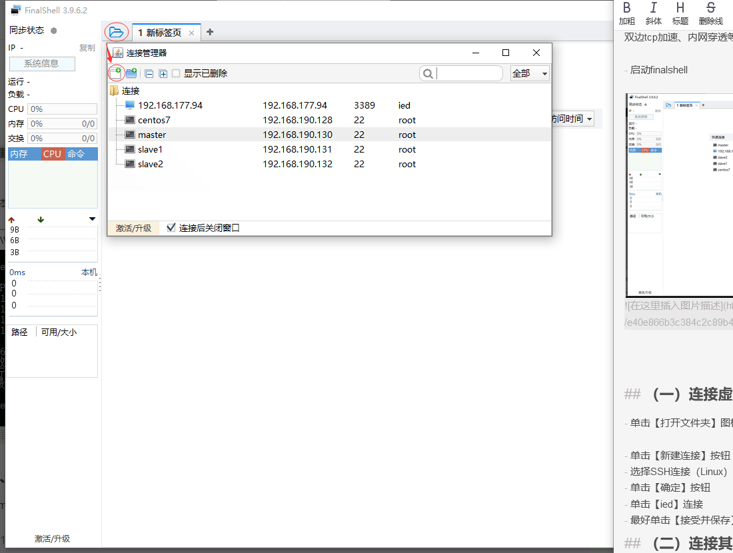Click the CPU usage bar
733x553 pixels.
pos(63,109)
